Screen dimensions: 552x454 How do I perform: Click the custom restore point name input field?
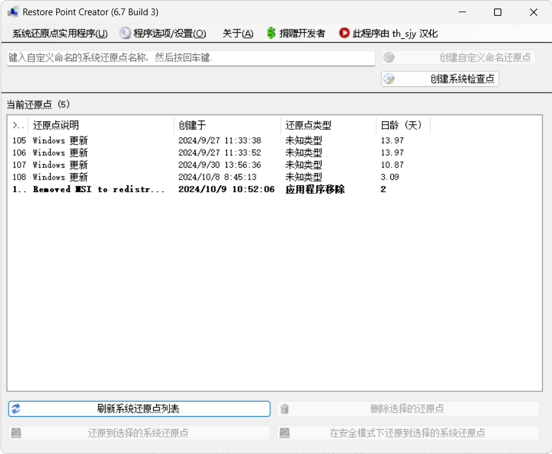191,58
